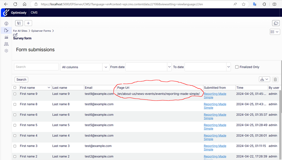Viewport: 282px width, 160px height.
Task: Open the settings gear in left sidebar
Action: (6, 51)
